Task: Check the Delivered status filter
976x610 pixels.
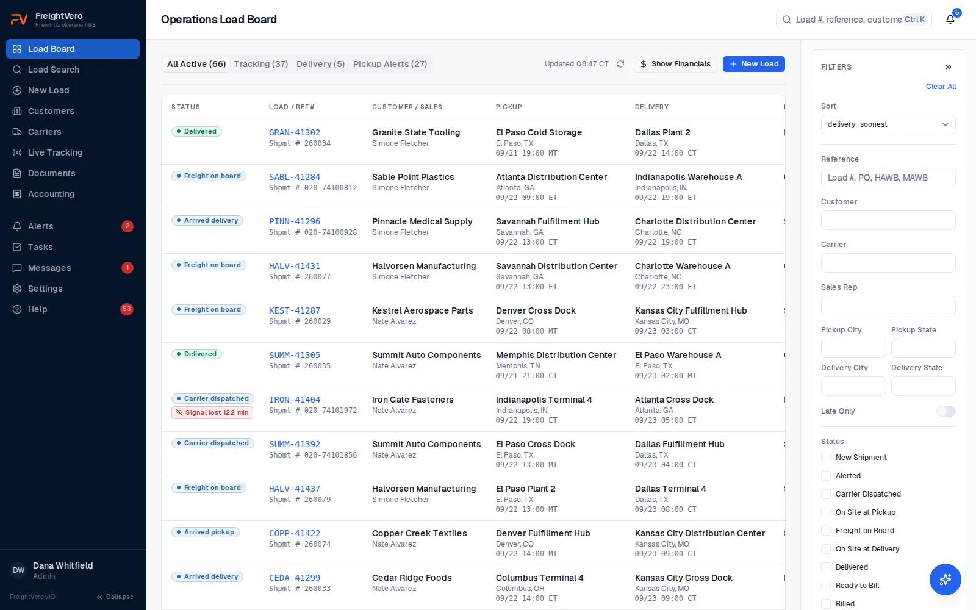Action: click(x=826, y=567)
